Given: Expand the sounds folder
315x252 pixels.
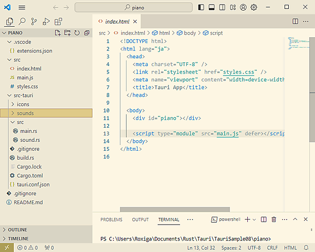Looking at the screenshot, I should click(25, 113).
